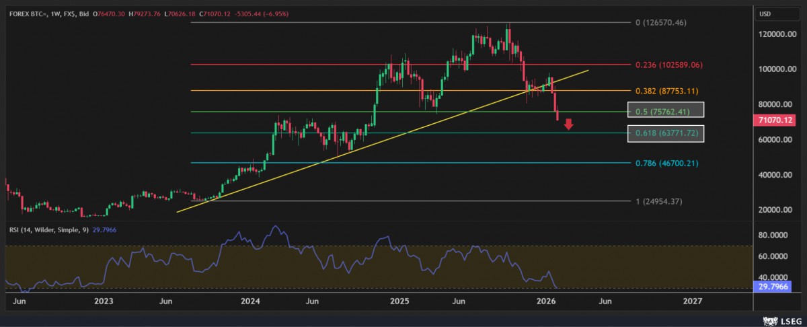Click the red down arrow marker

(x=568, y=124)
